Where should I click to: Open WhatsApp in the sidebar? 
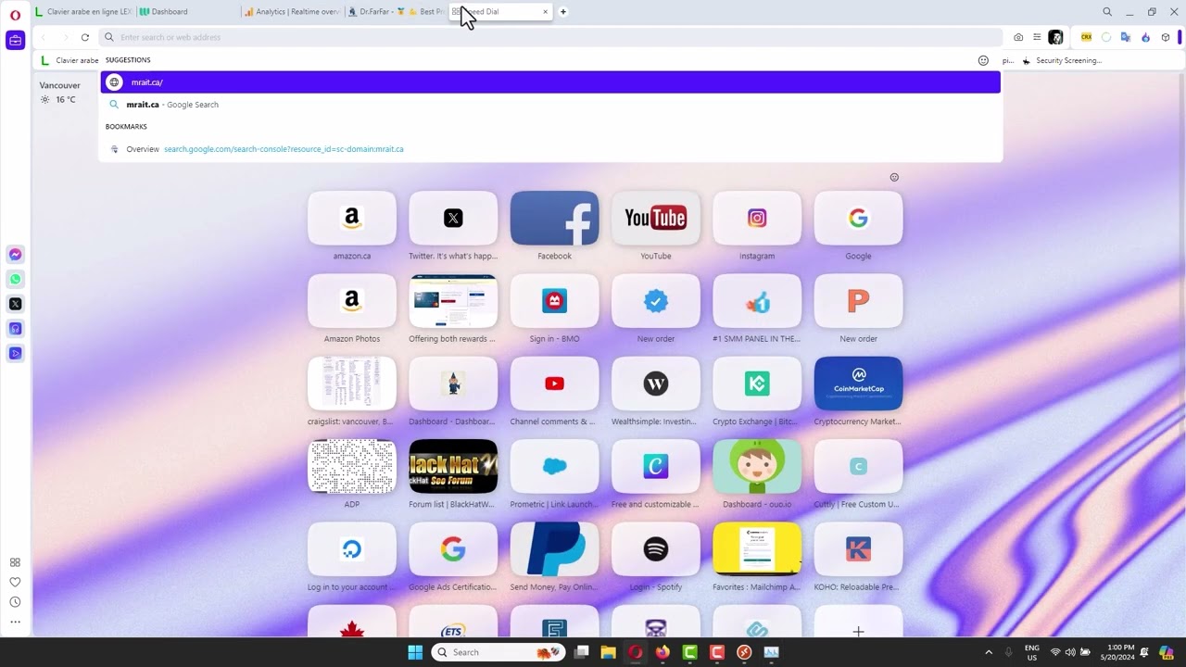(x=15, y=279)
